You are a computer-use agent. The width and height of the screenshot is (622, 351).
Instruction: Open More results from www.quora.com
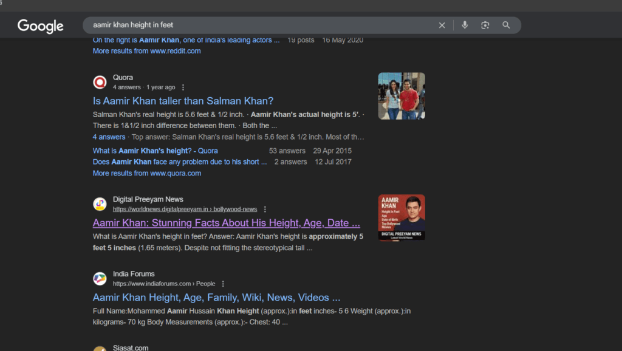pos(147,173)
